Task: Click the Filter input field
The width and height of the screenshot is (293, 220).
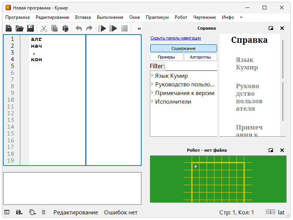Action: [x=191, y=66]
